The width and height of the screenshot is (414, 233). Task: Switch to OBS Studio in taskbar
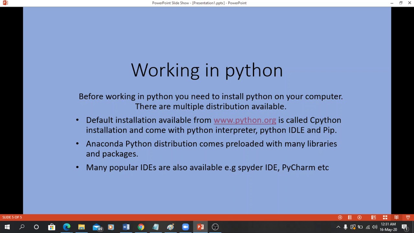coord(215,227)
